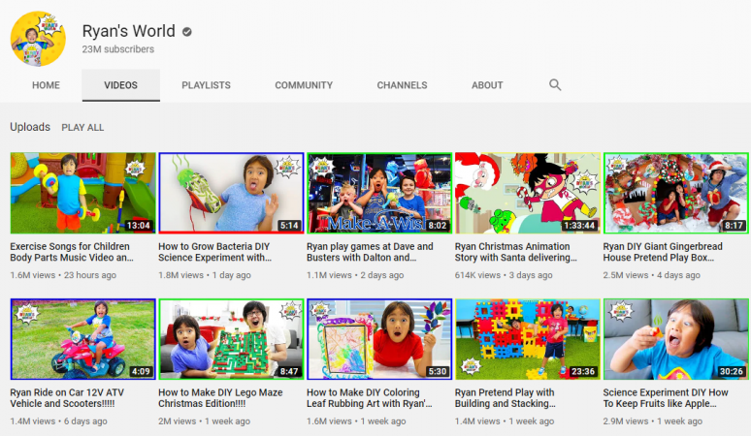
Task: Click title 'Ryan play games at Dave and Busters'
Action: 370,252
